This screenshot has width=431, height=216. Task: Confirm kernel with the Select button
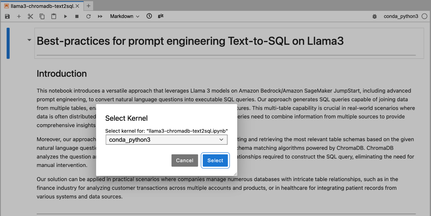pyautogui.click(x=215, y=161)
